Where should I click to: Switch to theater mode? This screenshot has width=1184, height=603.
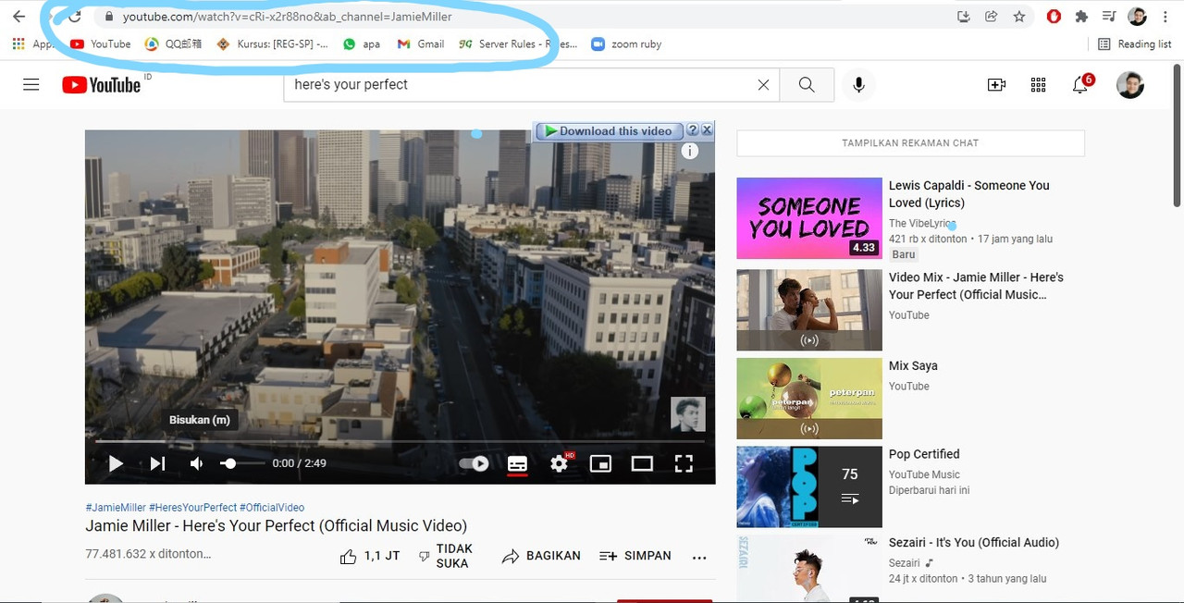tap(642, 463)
